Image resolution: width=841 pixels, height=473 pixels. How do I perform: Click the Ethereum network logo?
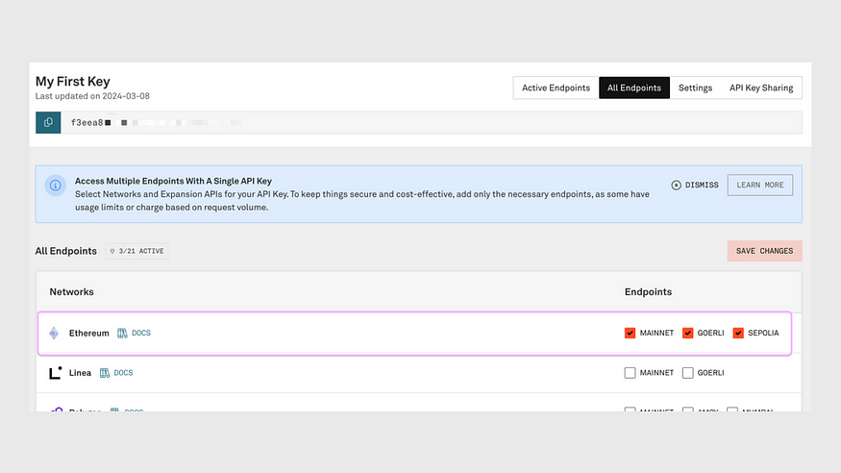(54, 333)
